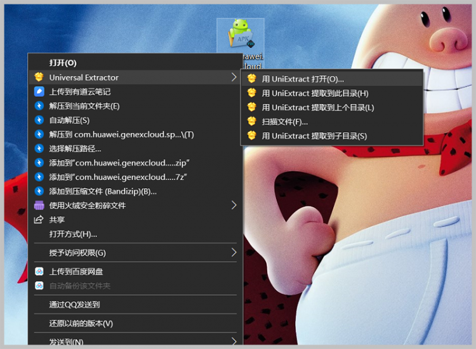Click the Youdao cloud note upload icon
The width and height of the screenshot is (476, 349).
pyautogui.click(x=39, y=91)
